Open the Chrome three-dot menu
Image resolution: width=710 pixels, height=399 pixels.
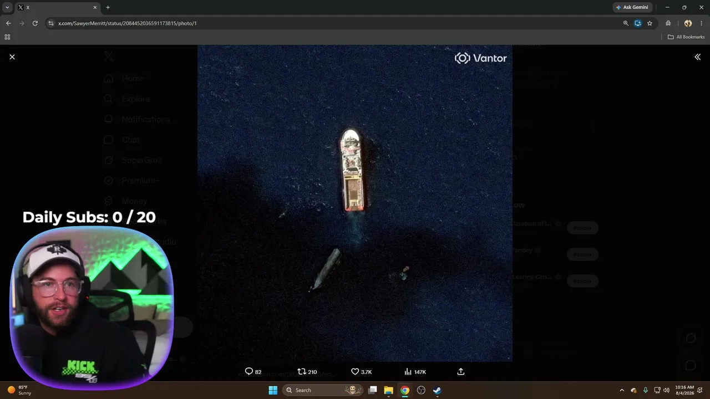(702, 23)
